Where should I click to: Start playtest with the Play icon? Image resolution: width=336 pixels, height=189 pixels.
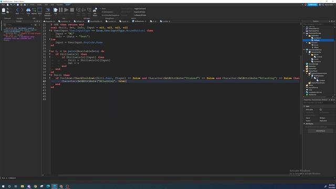[56, 10]
